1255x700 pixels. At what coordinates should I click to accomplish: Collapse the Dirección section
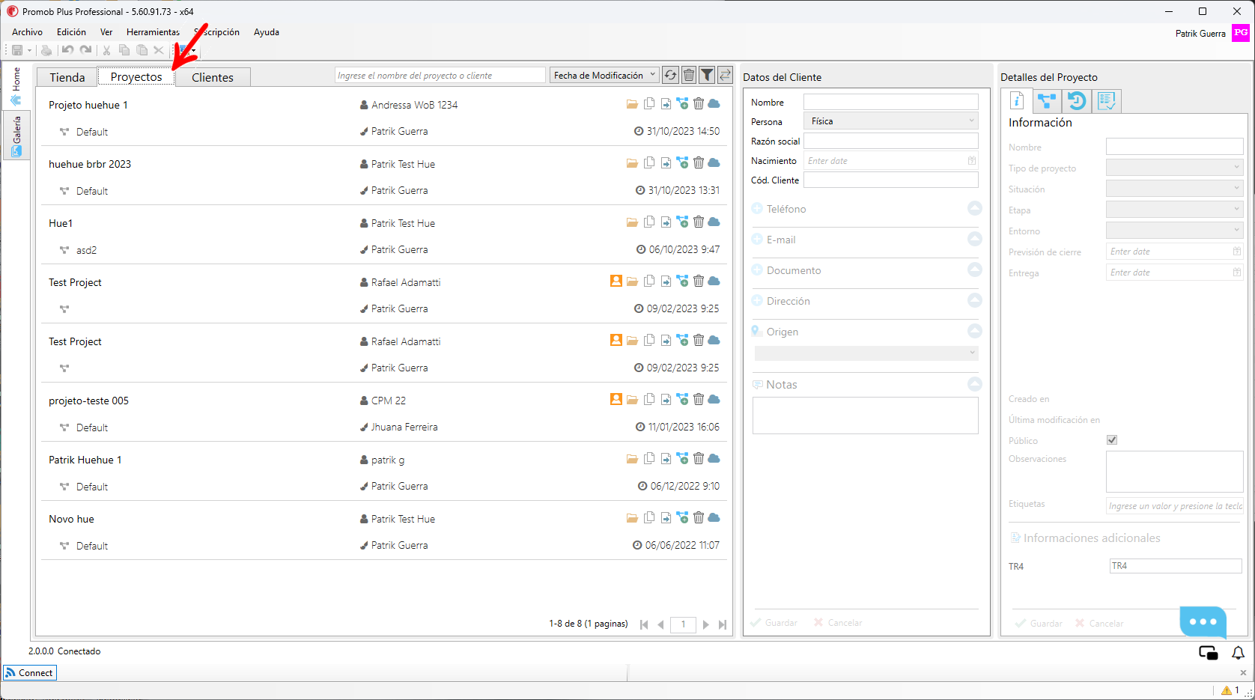tap(974, 300)
